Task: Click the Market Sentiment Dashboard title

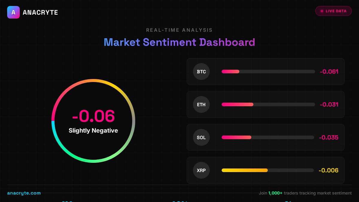Action: click(x=180, y=42)
